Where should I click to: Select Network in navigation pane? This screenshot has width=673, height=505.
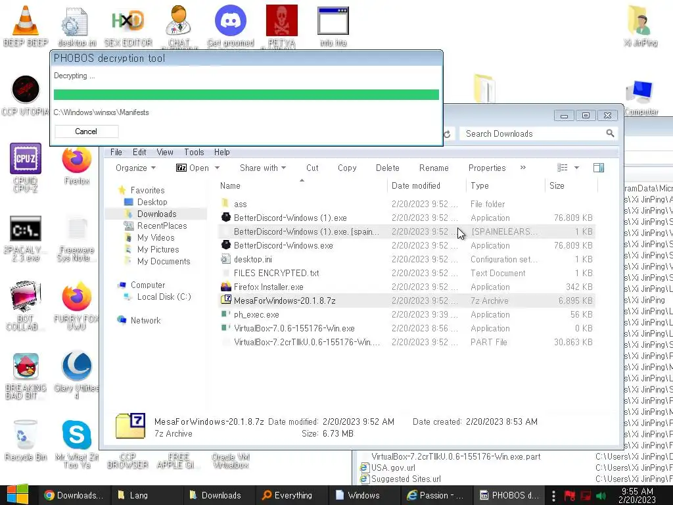click(145, 320)
